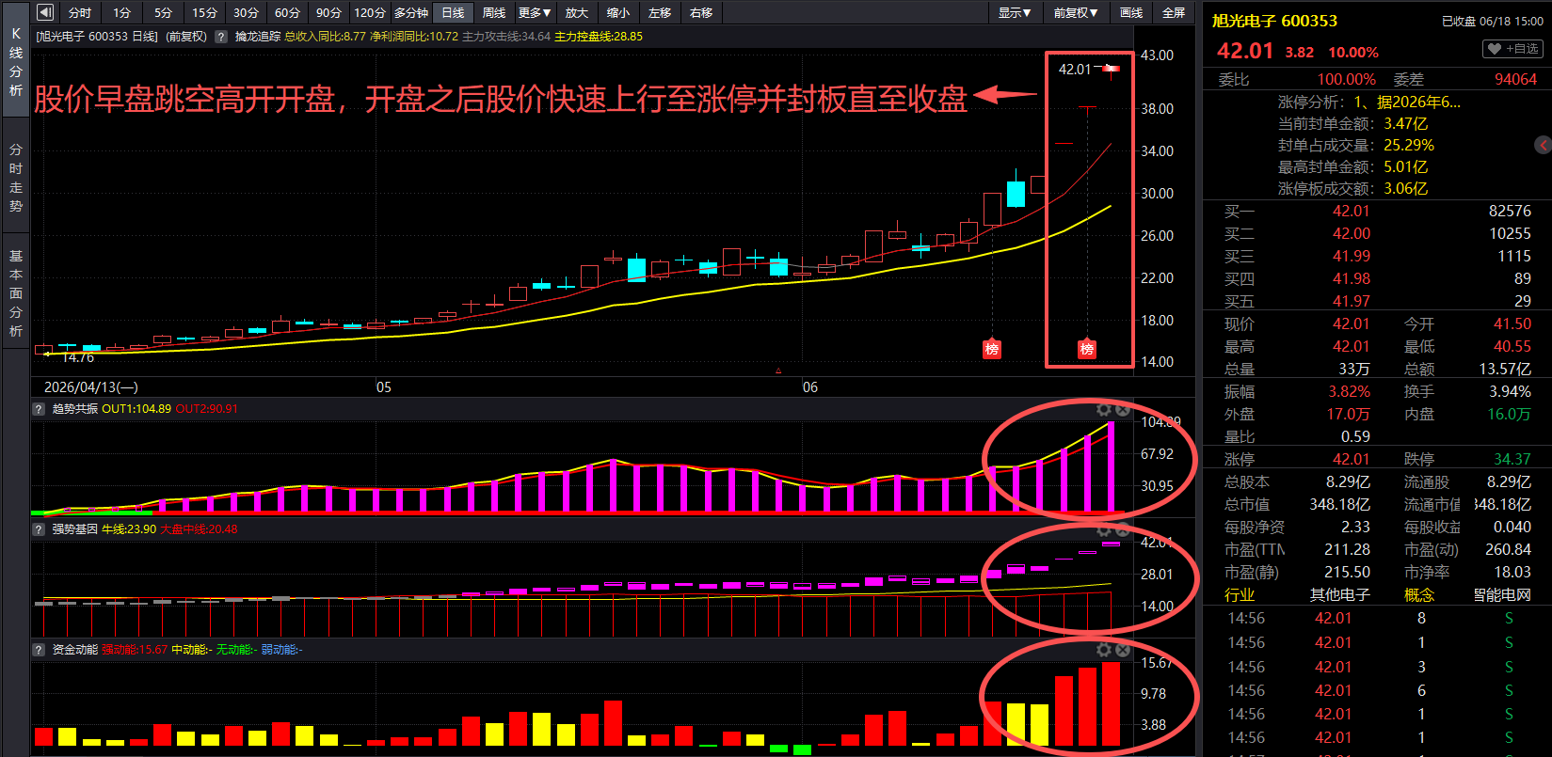Click stock title 旭光电子 600353
Image resolution: width=1552 pixels, height=757 pixels.
coord(1274,21)
